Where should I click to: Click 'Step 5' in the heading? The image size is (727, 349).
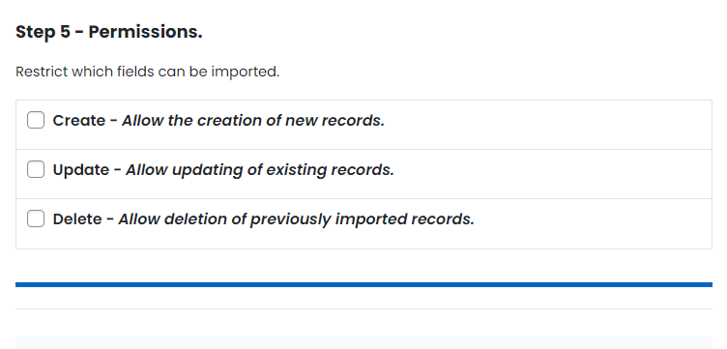point(43,32)
